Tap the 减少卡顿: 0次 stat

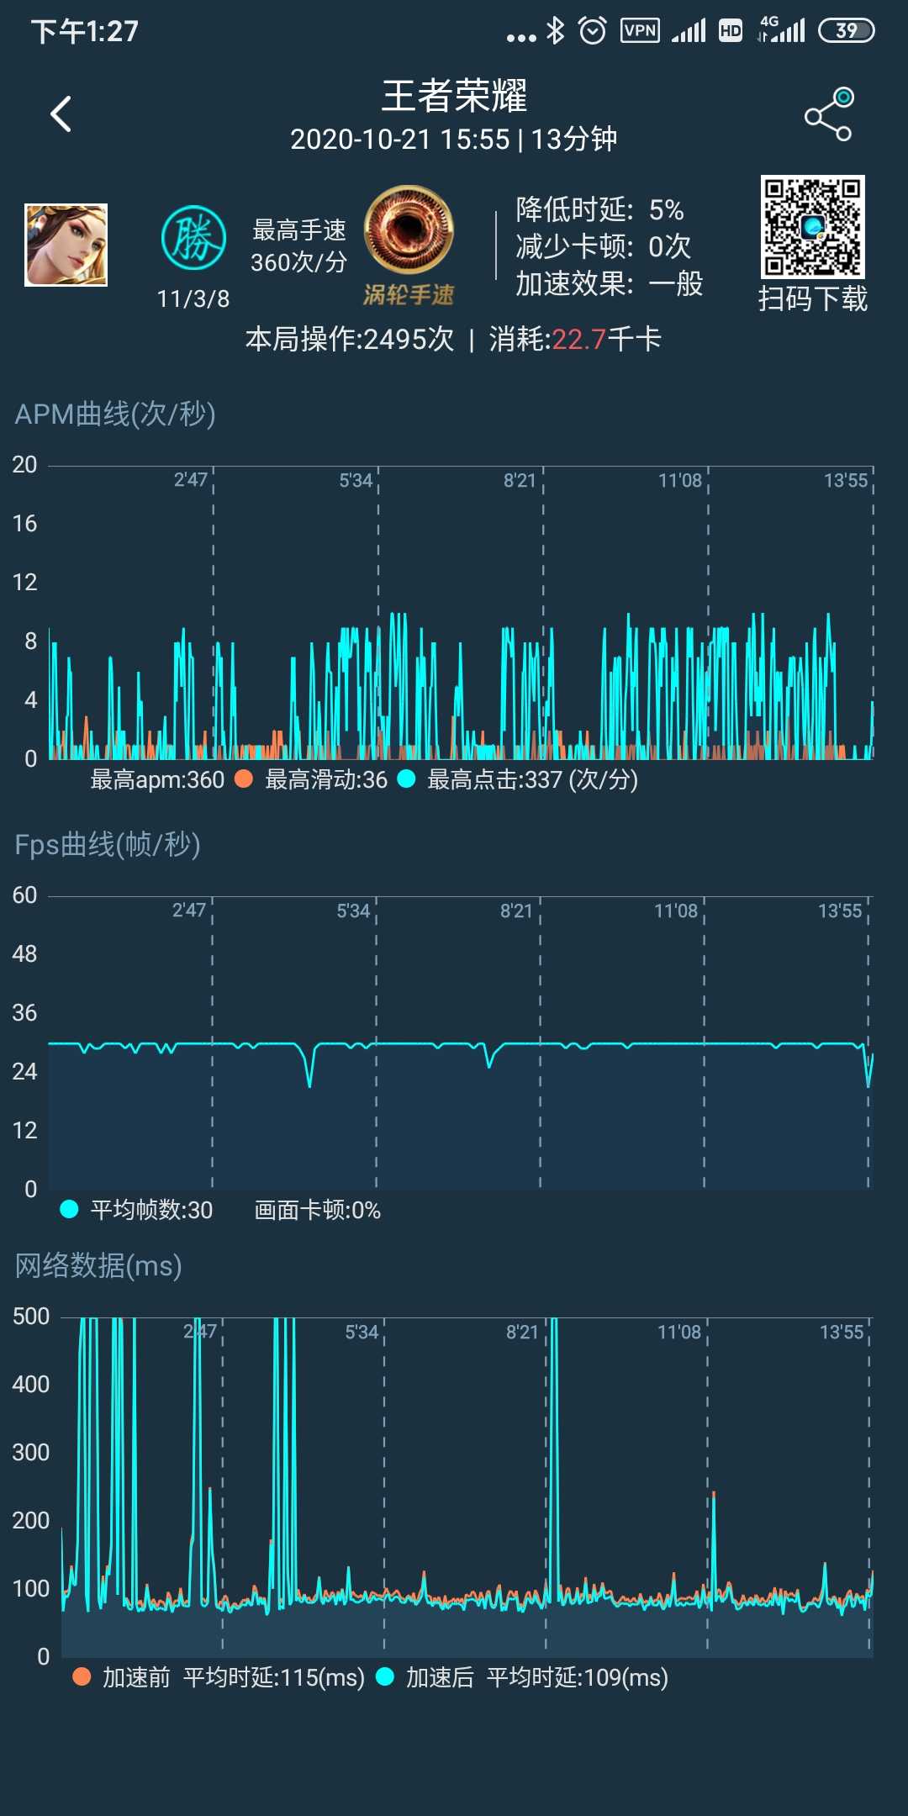point(603,246)
